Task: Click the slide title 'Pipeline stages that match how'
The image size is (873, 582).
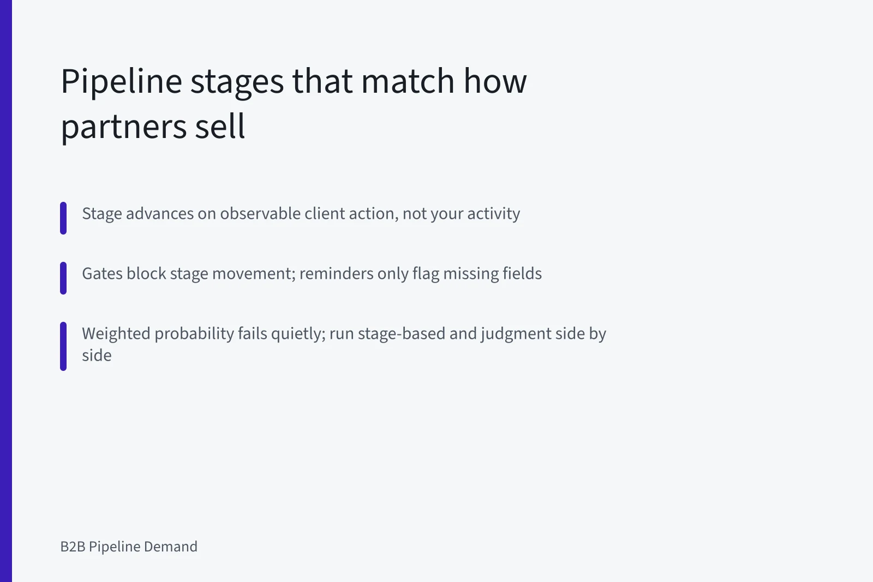Action: point(294,81)
